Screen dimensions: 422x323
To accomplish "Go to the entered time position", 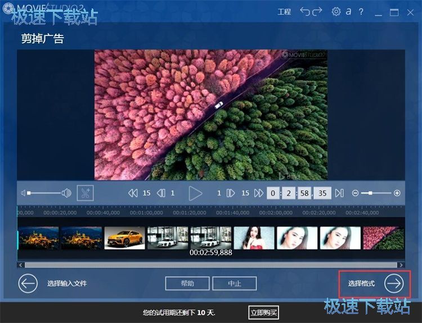I will pos(339,193).
